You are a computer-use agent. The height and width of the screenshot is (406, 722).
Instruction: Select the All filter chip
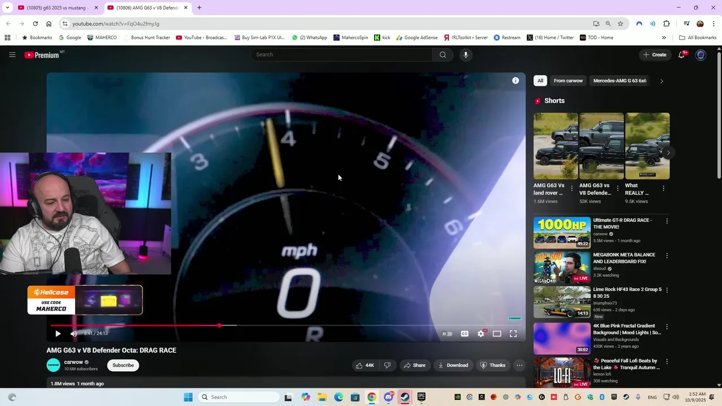540,81
